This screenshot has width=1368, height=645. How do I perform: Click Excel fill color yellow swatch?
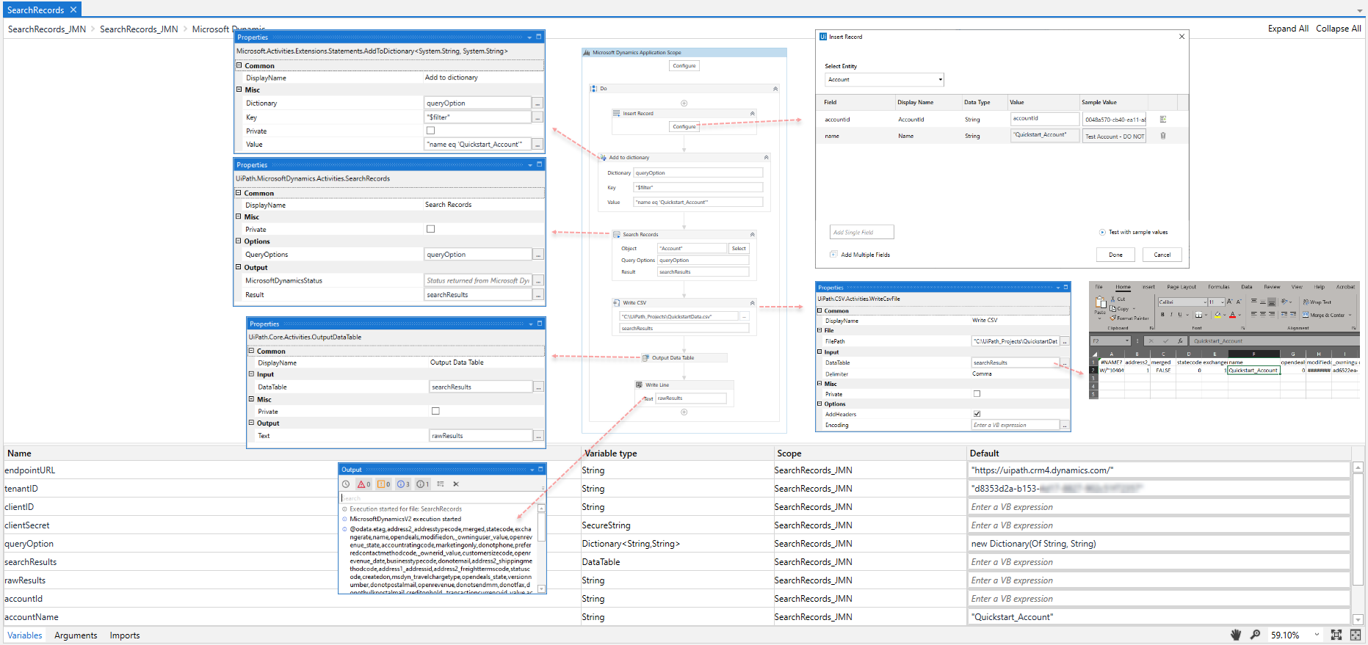[x=1217, y=315]
